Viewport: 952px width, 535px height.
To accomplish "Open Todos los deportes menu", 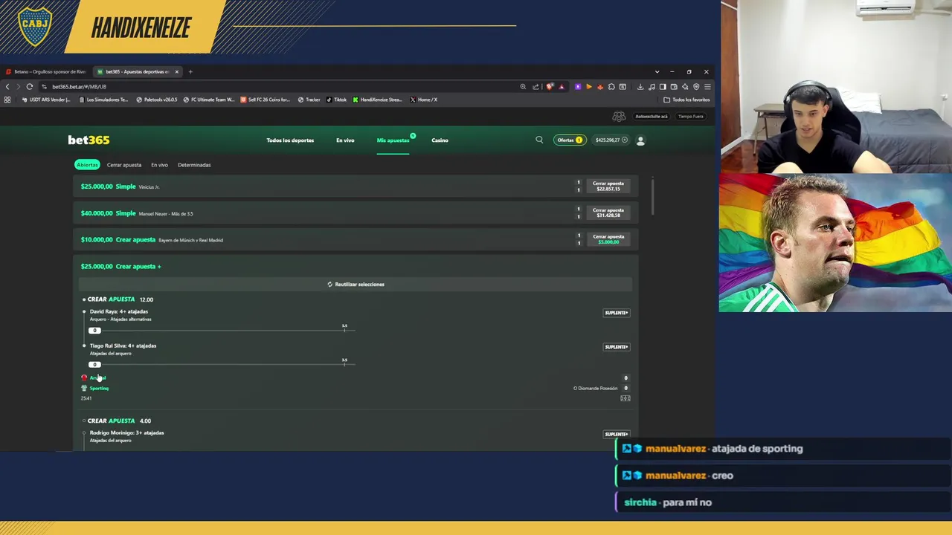I will tap(290, 140).
